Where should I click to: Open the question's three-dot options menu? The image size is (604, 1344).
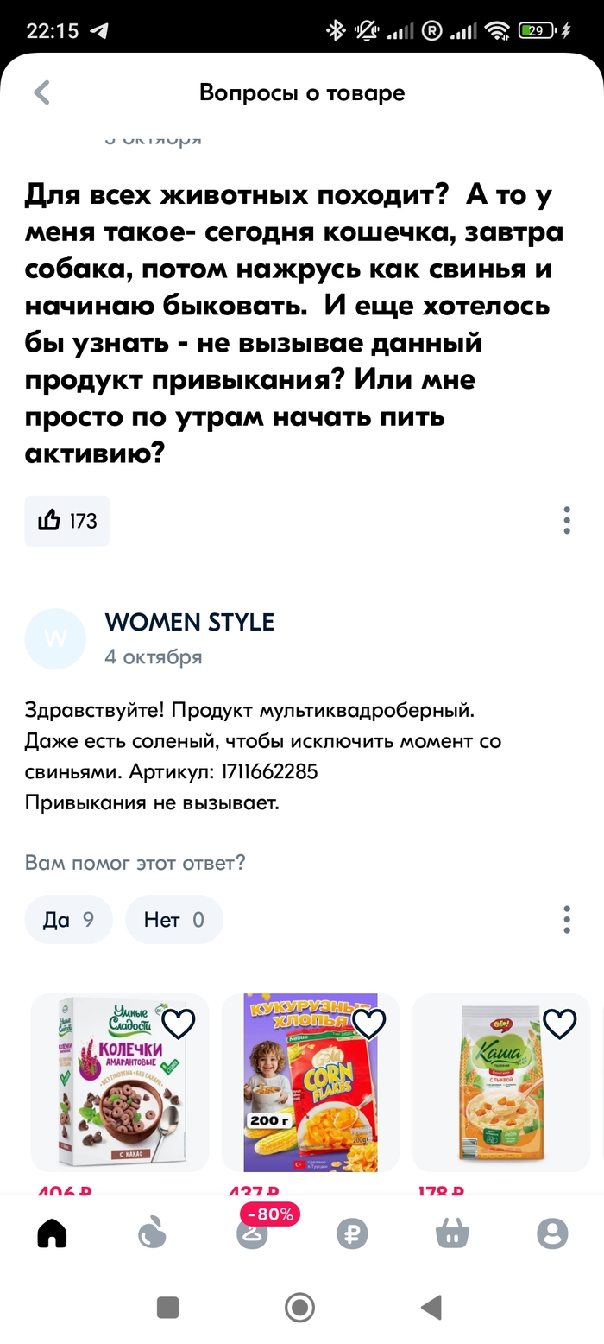[x=567, y=521]
